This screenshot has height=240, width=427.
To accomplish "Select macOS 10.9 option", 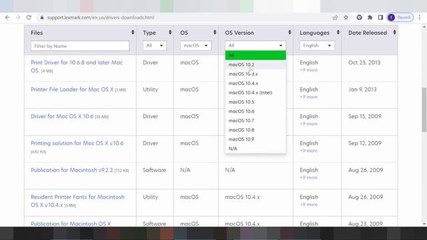I will click(256, 139).
